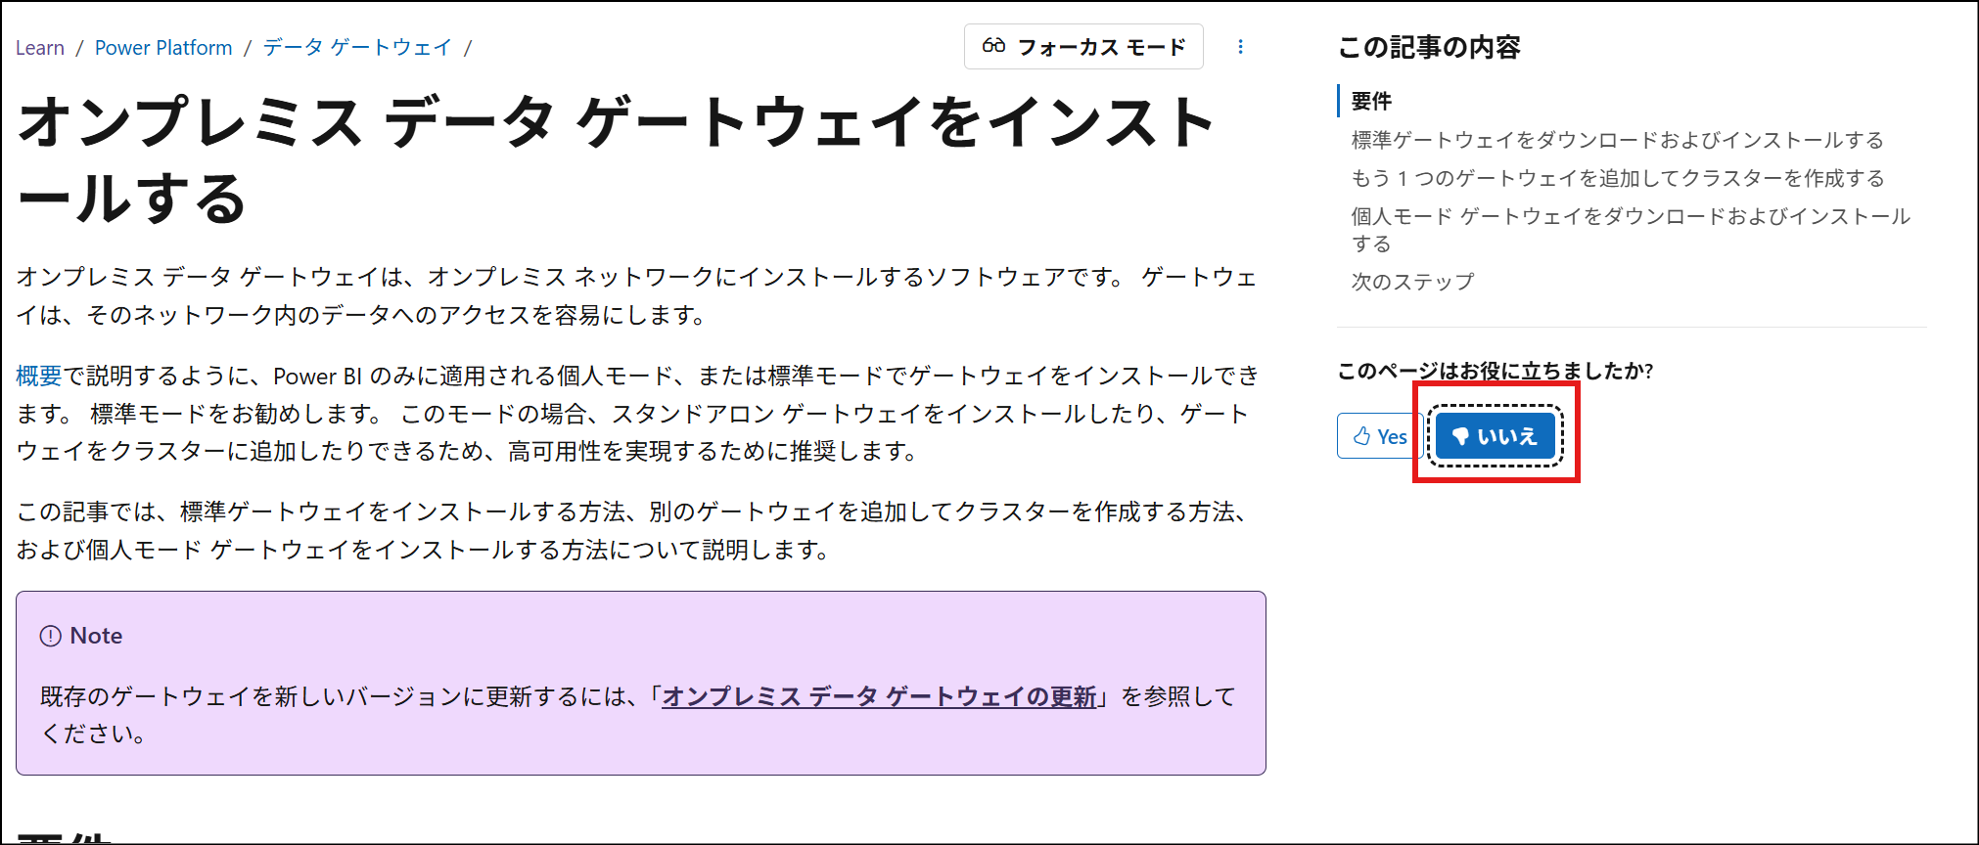This screenshot has height=845, width=1979.
Task: Click the この記事の内容 heading
Action: coord(1429,47)
